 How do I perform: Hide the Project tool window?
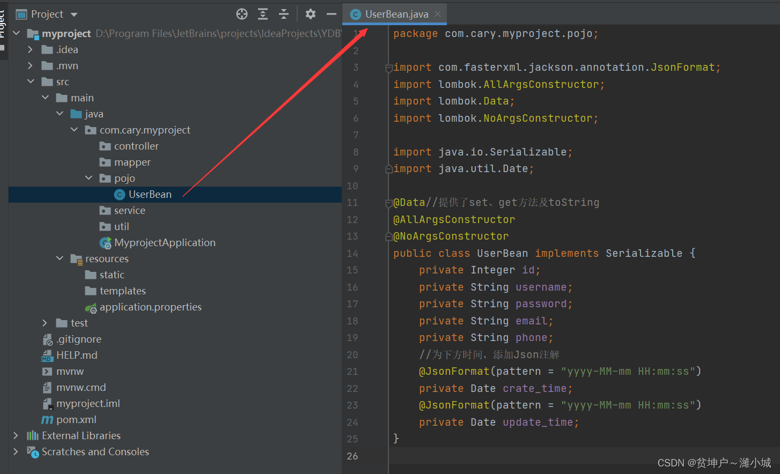tap(332, 14)
